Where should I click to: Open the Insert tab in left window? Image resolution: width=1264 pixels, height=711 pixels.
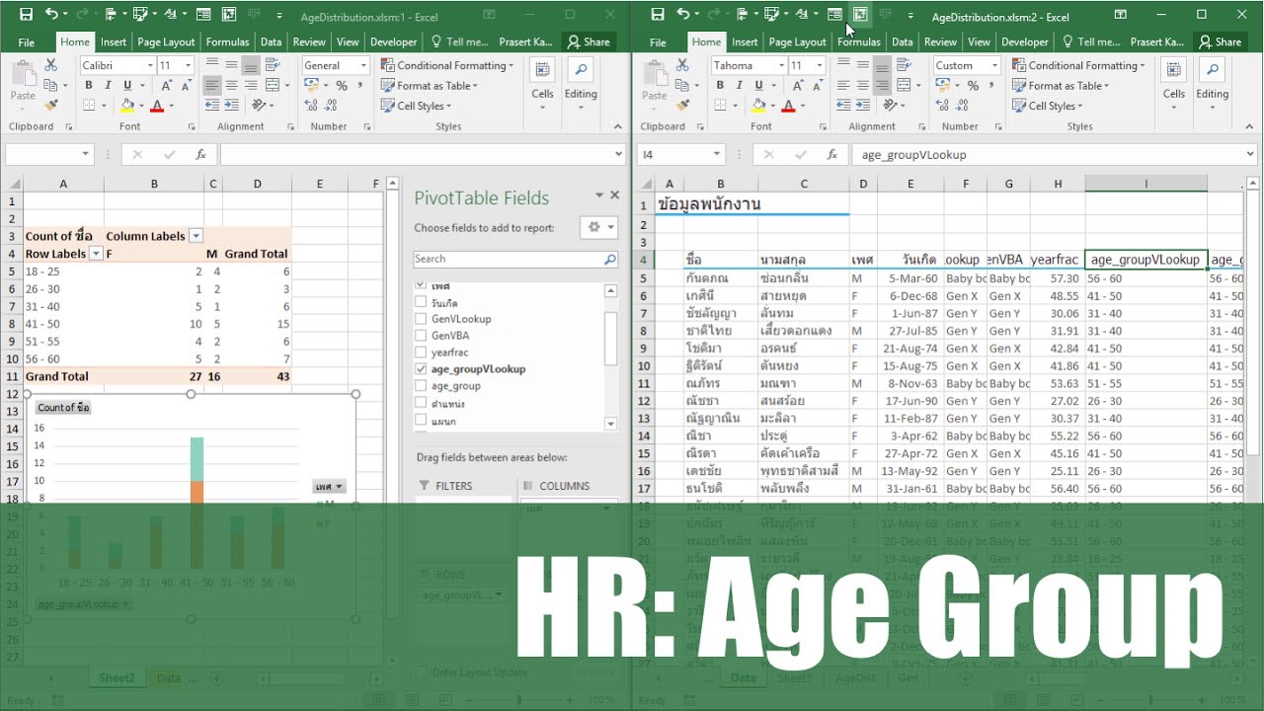tap(114, 41)
